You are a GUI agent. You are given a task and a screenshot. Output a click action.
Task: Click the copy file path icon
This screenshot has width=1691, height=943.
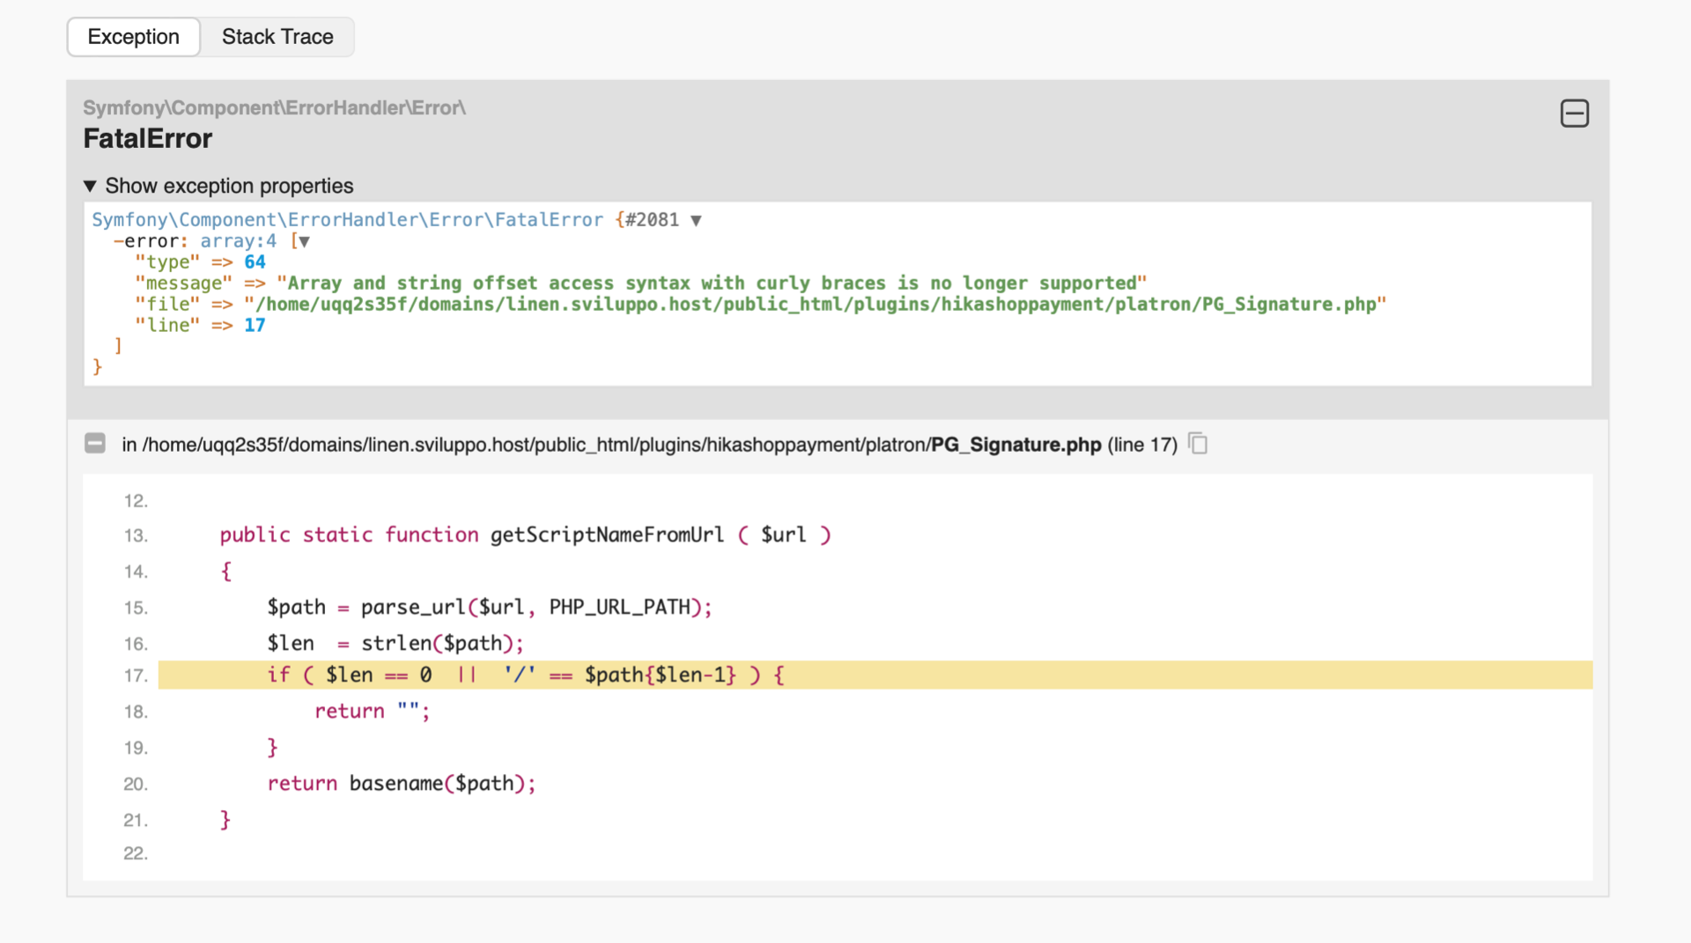pos(1198,444)
